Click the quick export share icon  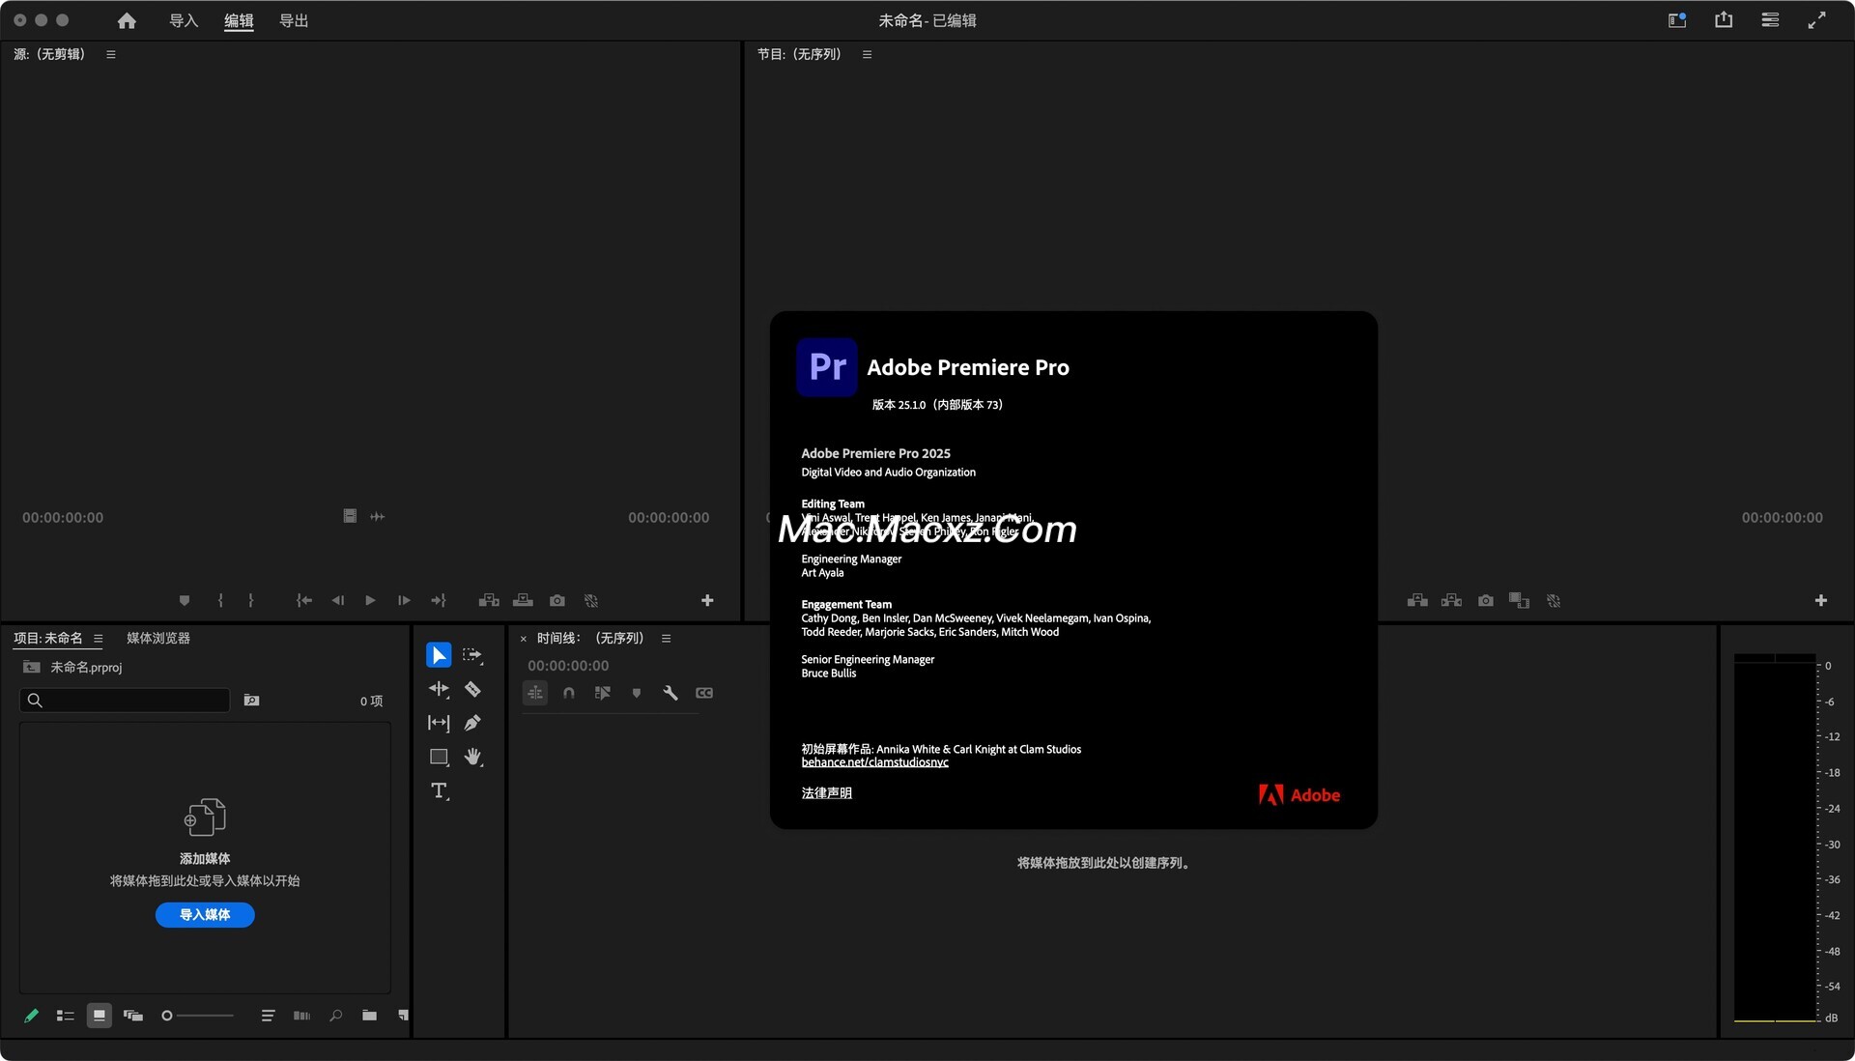click(x=1724, y=20)
